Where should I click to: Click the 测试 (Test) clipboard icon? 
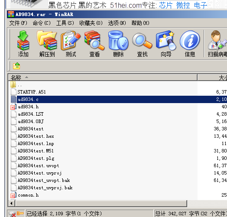(71, 40)
